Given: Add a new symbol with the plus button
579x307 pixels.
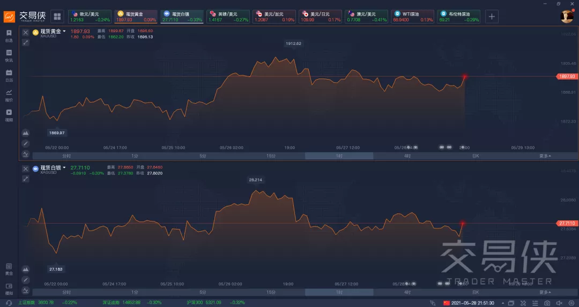Looking at the screenshot, I should [x=492, y=17].
